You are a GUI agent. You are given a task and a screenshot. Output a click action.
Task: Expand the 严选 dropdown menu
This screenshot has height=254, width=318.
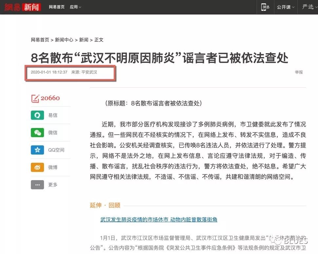point(308,7)
